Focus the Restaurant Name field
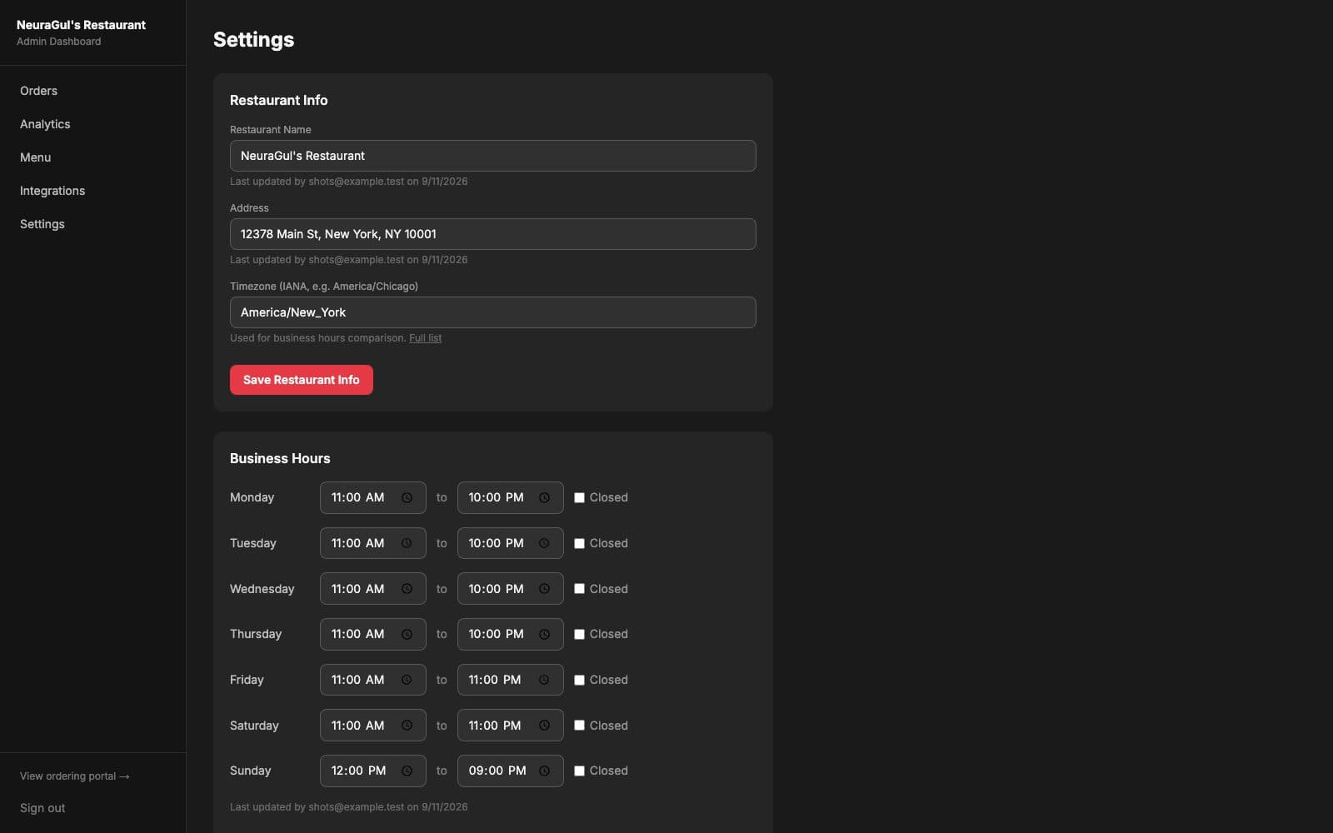1333x833 pixels. point(493,156)
